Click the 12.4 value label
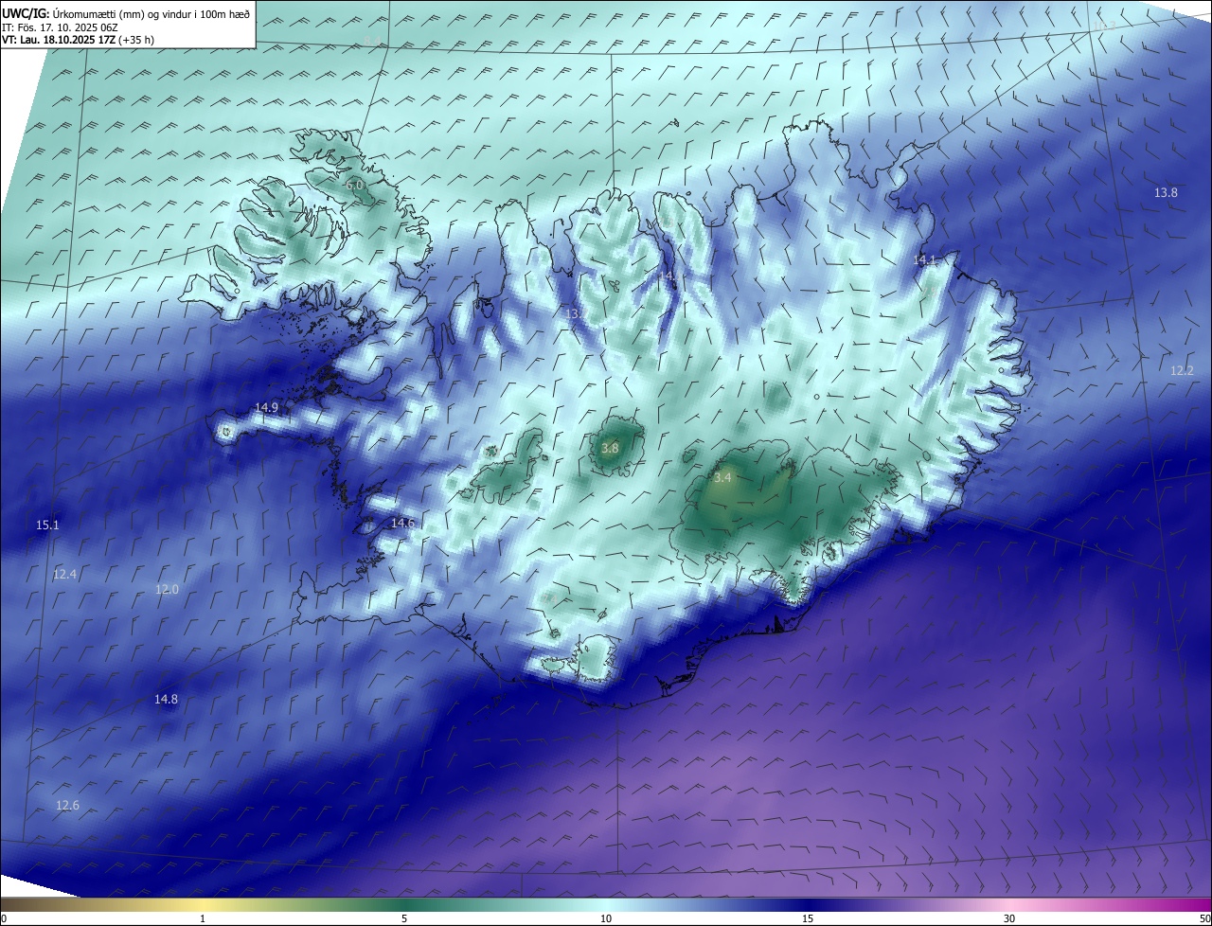Image resolution: width=1212 pixels, height=926 pixels. click(64, 574)
